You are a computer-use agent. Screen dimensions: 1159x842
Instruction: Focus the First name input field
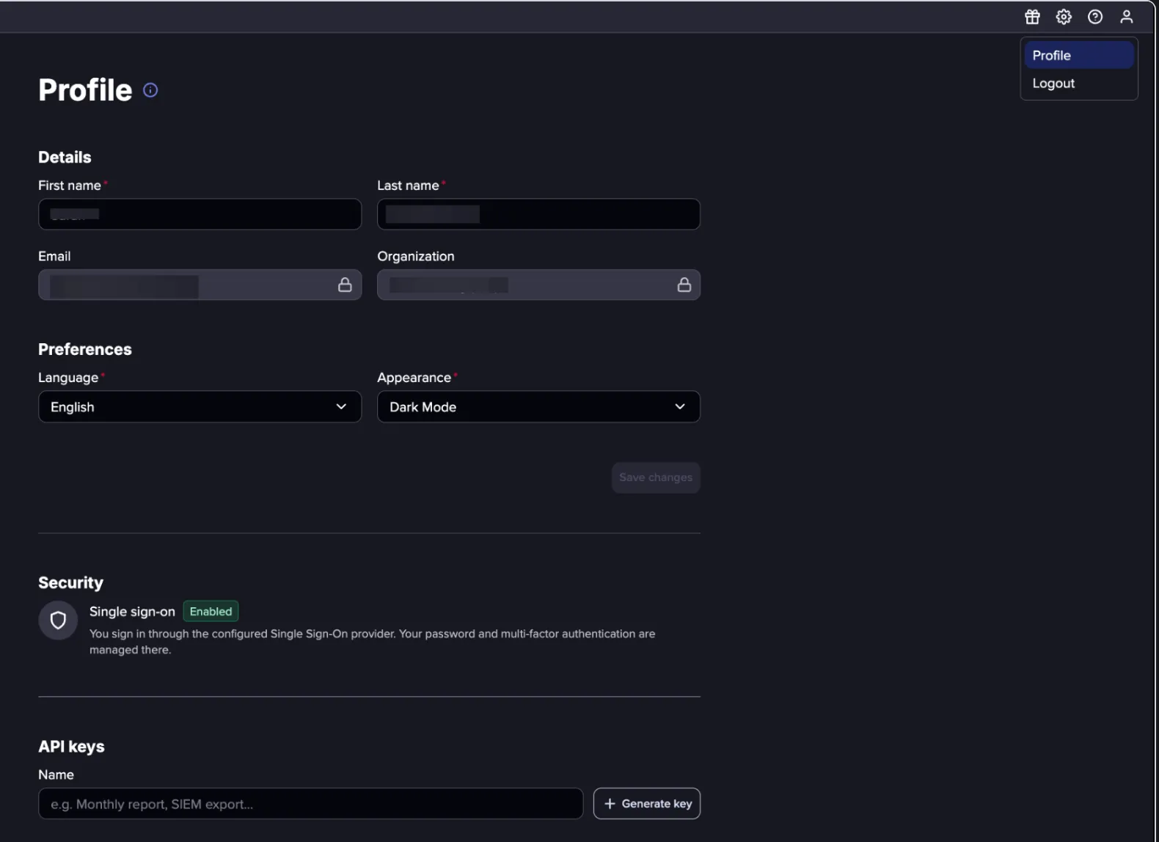click(x=200, y=214)
